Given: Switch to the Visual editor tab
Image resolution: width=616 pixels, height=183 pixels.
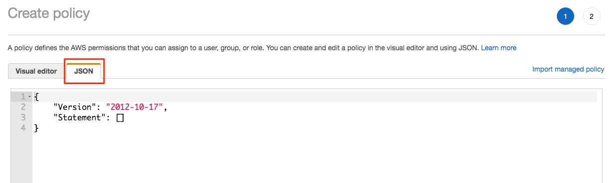Looking at the screenshot, I should pyautogui.click(x=36, y=71).
